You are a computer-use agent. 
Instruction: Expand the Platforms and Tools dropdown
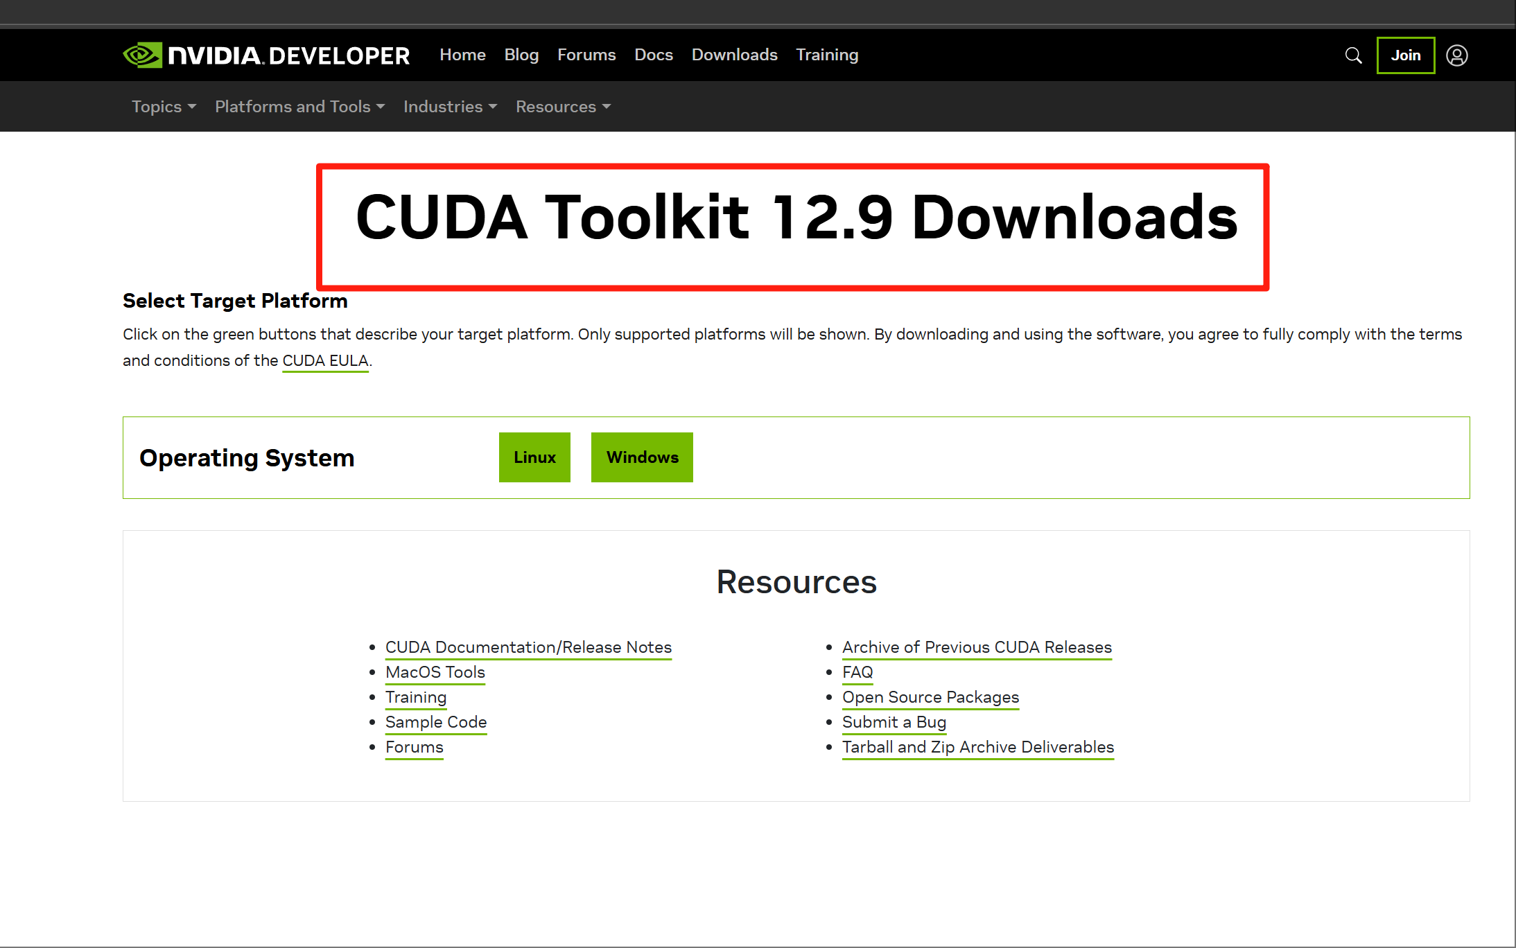coord(299,107)
